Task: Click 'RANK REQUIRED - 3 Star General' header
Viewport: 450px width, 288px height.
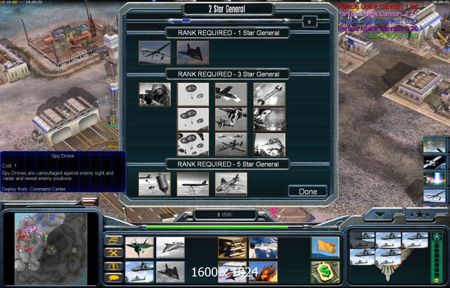Action: [229, 74]
